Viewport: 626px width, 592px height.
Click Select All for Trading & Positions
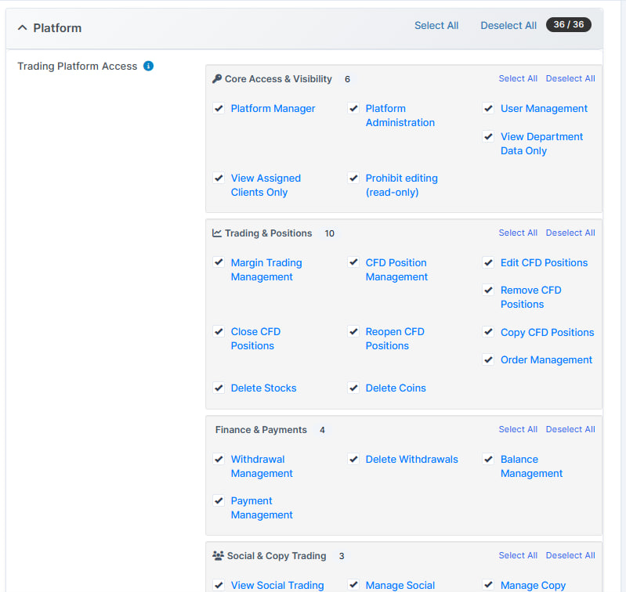click(518, 233)
